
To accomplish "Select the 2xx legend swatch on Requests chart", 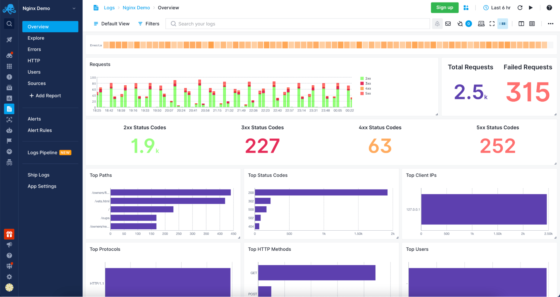I will point(363,78).
